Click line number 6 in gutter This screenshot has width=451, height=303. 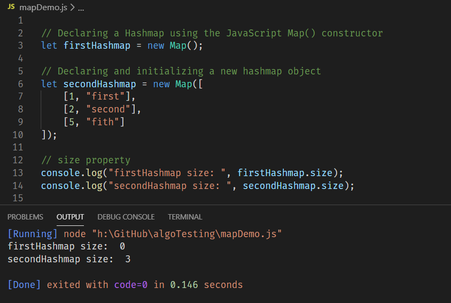coord(20,84)
